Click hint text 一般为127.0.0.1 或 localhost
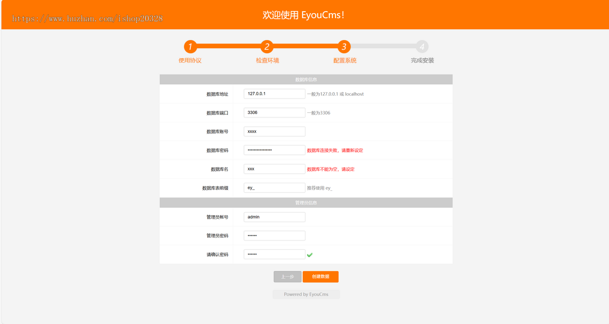 [335, 94]
